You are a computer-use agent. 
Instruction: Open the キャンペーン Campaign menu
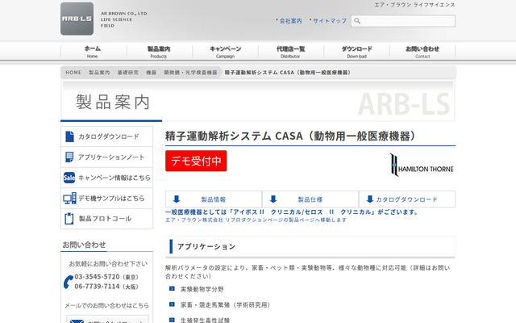click(226, 52)
